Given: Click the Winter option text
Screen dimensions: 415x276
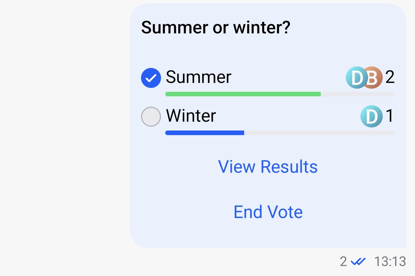Looking at the screenshot, I should point(190,116).
